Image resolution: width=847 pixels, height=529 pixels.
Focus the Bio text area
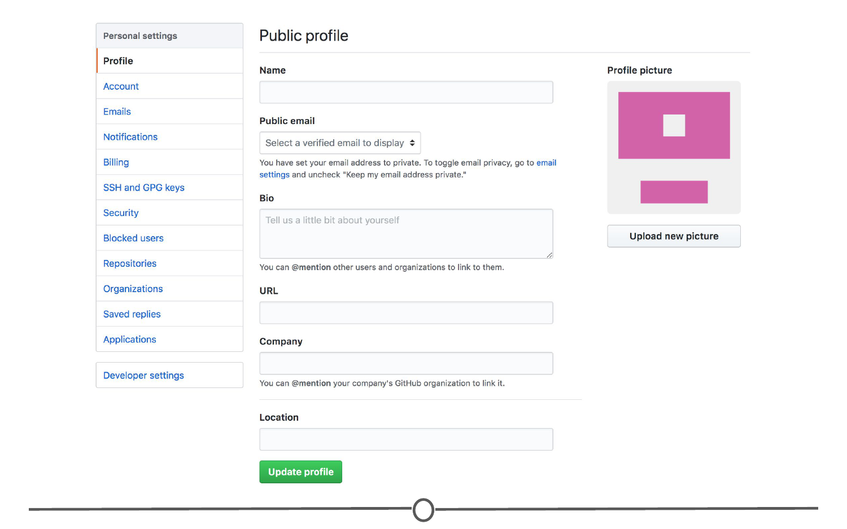click(406, 234)
